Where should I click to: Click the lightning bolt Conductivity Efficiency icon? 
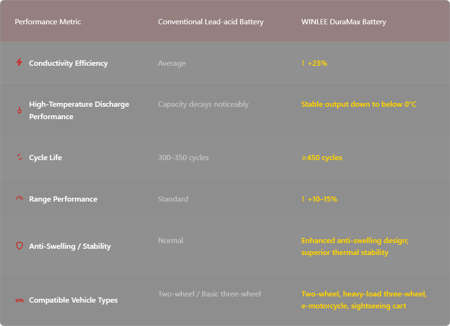click(19, 62)
